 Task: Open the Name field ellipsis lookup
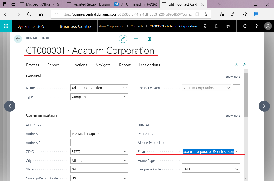tap(125, 88)
